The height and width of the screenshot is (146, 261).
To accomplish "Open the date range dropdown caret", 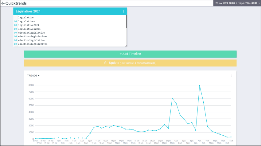I will click(259, 3).
